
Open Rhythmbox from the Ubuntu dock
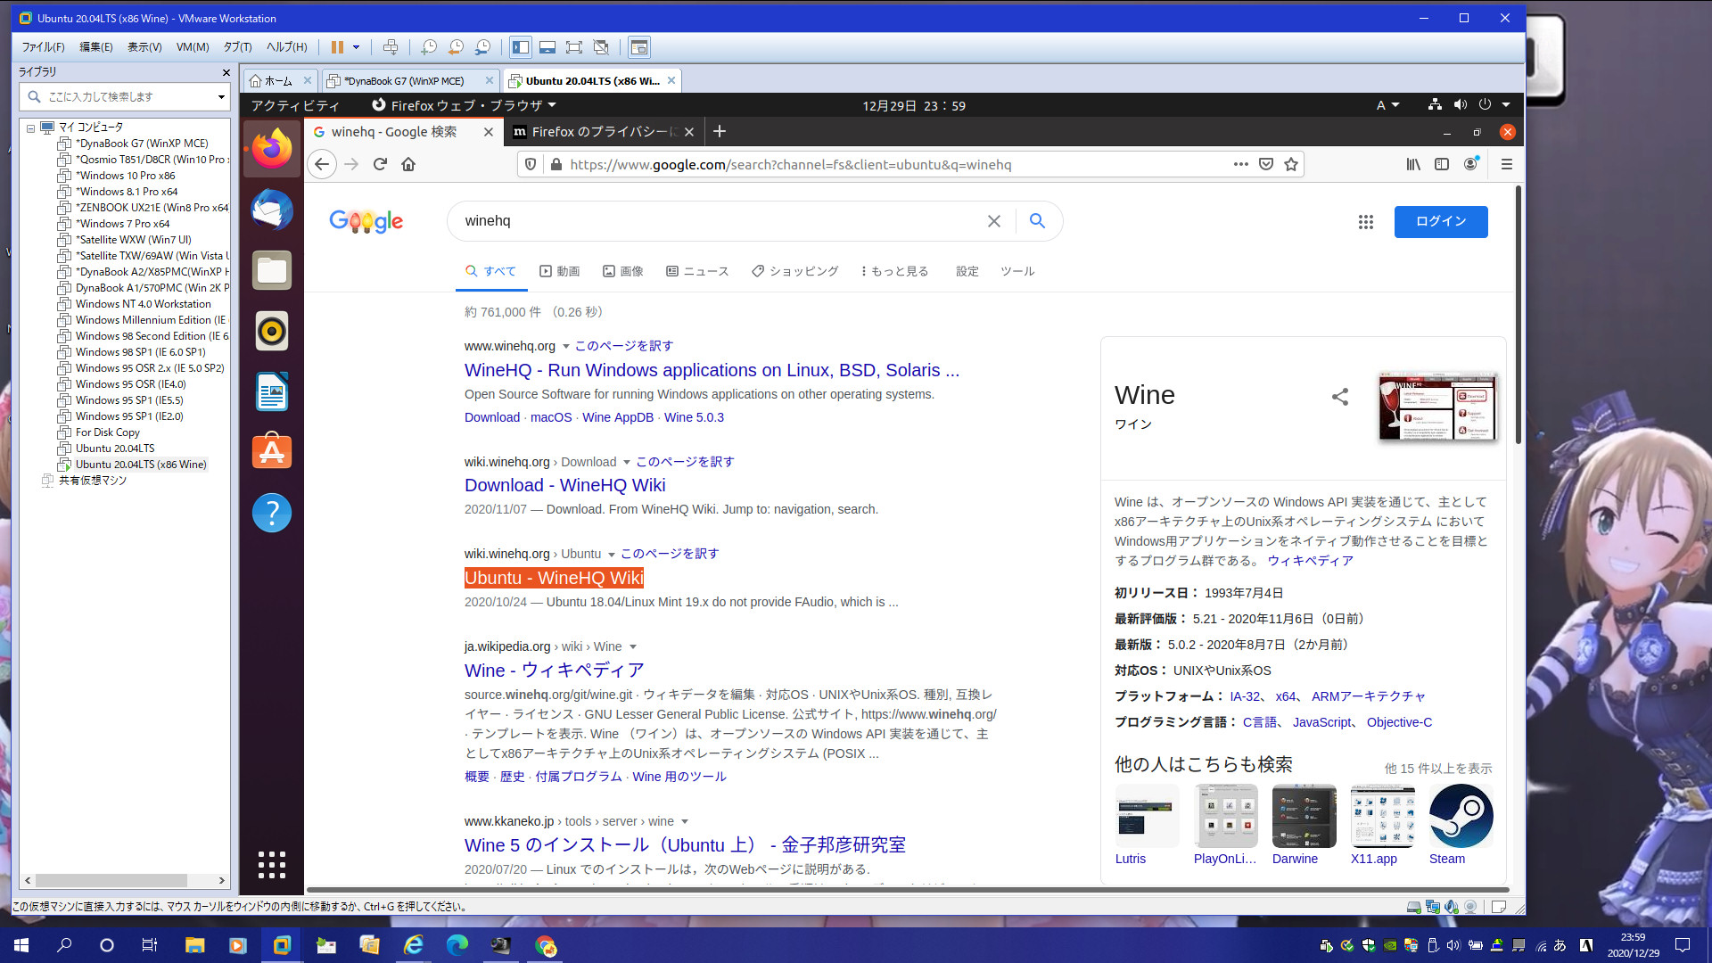point(272,331)
